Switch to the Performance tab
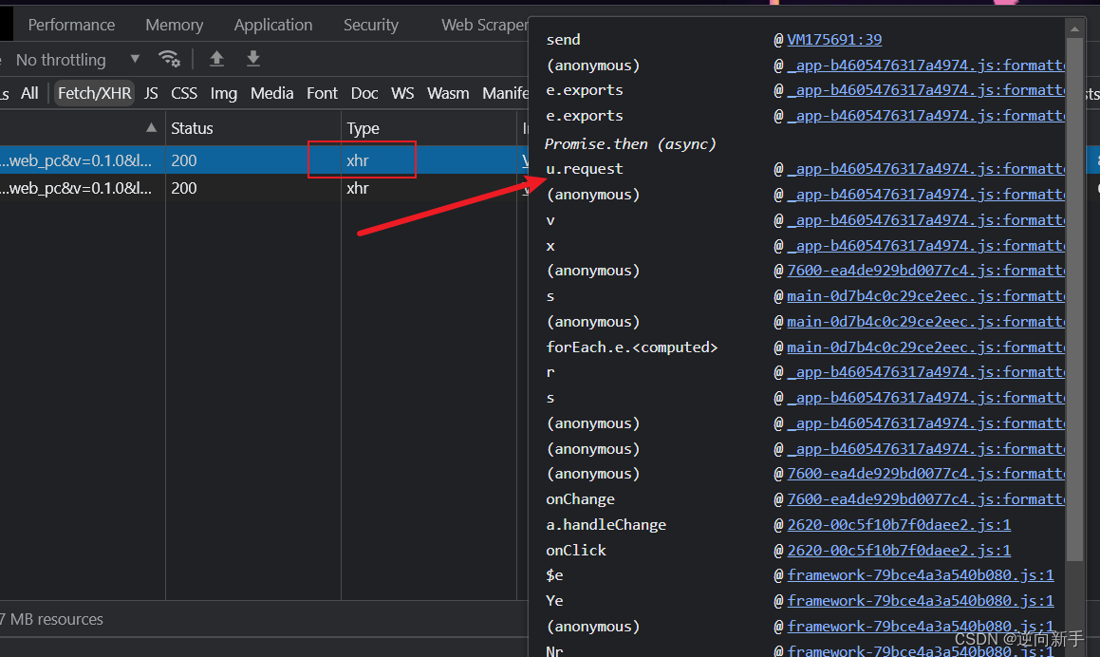 (71, 25)
